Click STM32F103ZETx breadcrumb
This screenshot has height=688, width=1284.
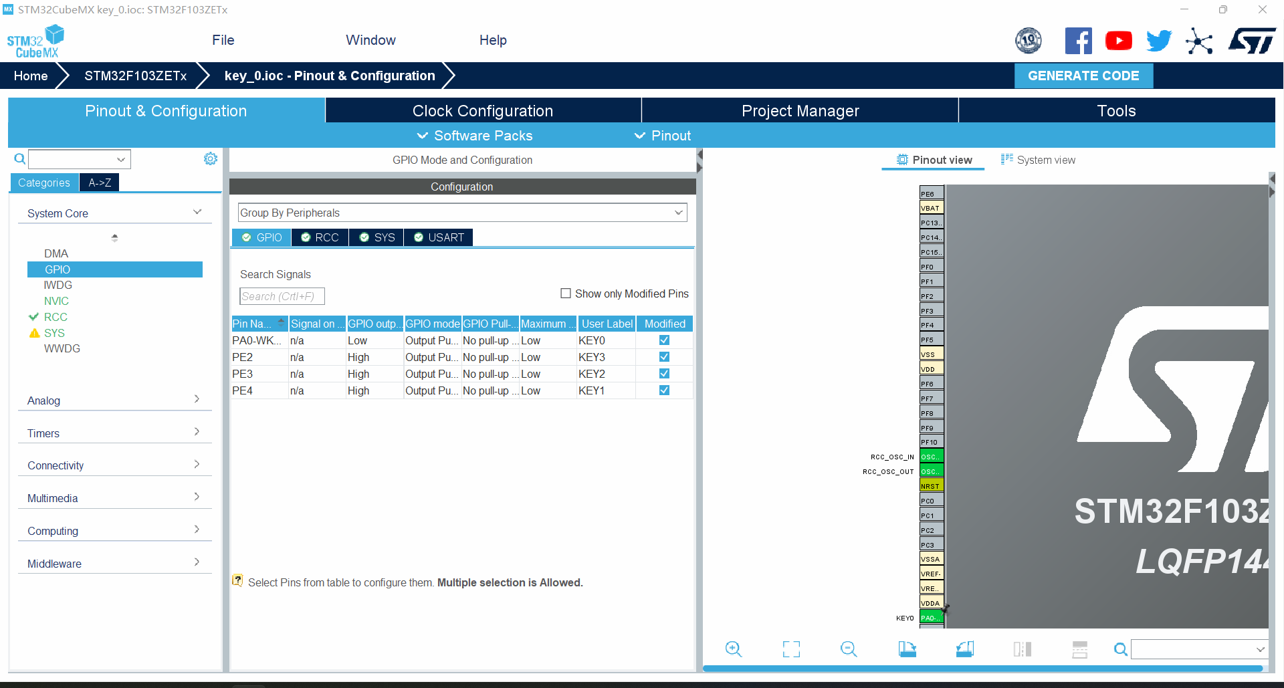tap(136, 76)
